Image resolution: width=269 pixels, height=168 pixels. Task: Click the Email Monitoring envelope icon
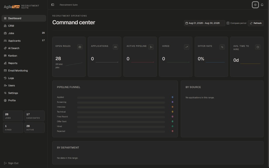pyautogui.click(x=5, y=70)
